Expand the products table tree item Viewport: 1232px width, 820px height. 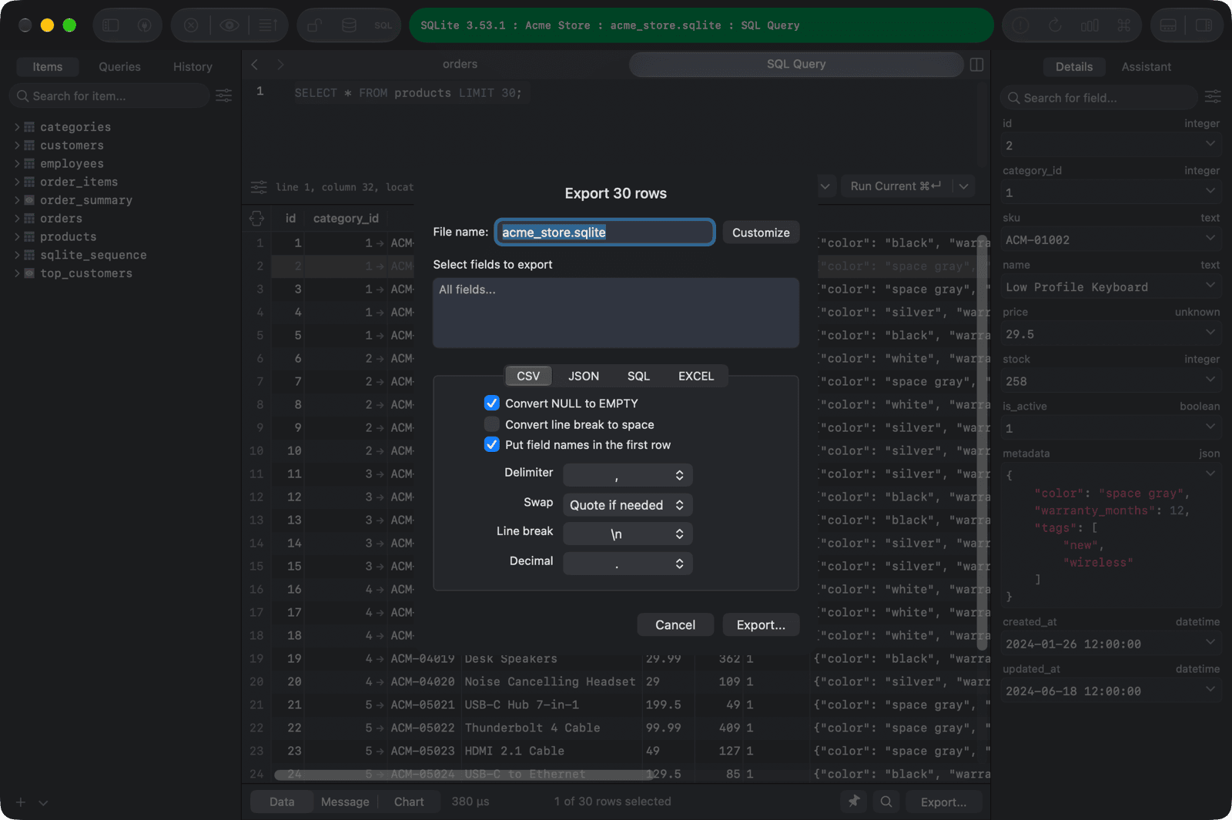coord(17,236)
